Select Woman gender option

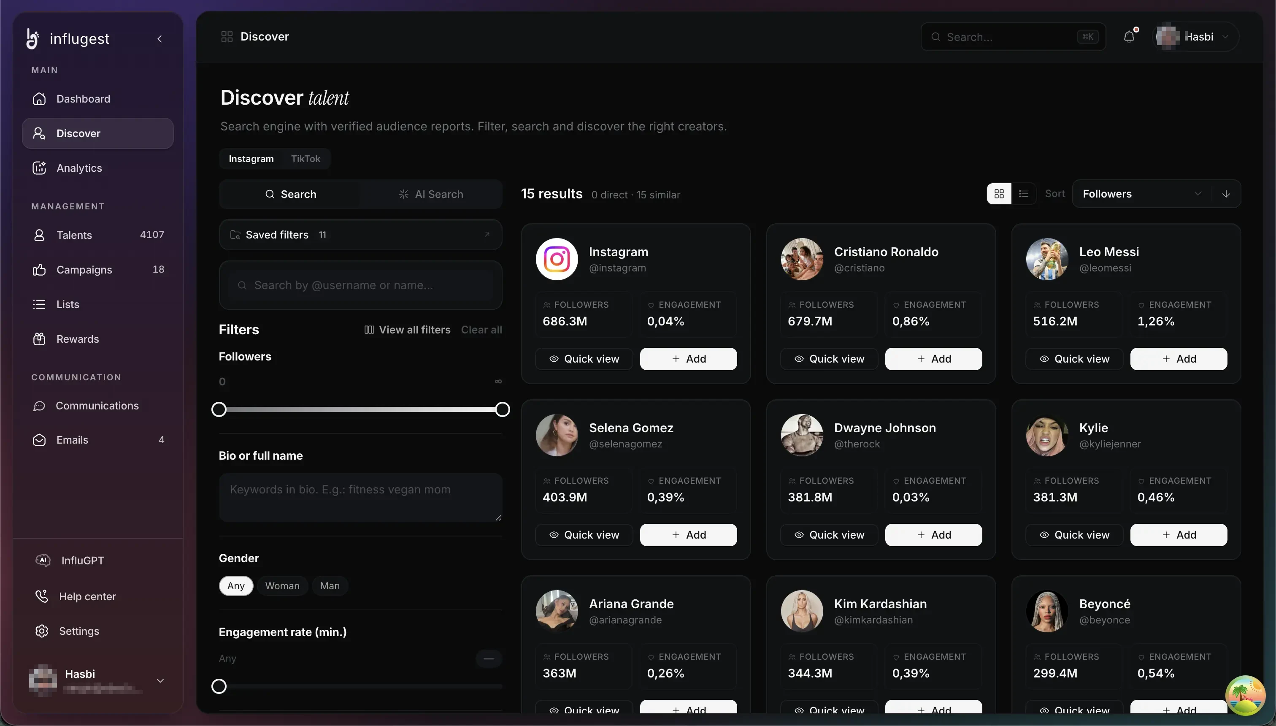[x=282, y=586]
